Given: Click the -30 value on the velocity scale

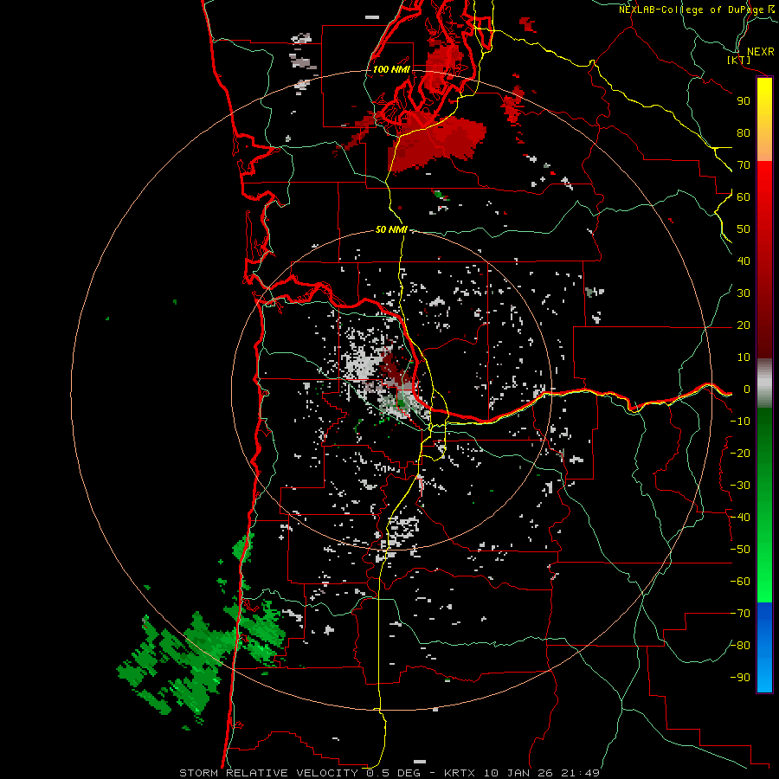Looking at the screenshot, I should click(740, 486).
